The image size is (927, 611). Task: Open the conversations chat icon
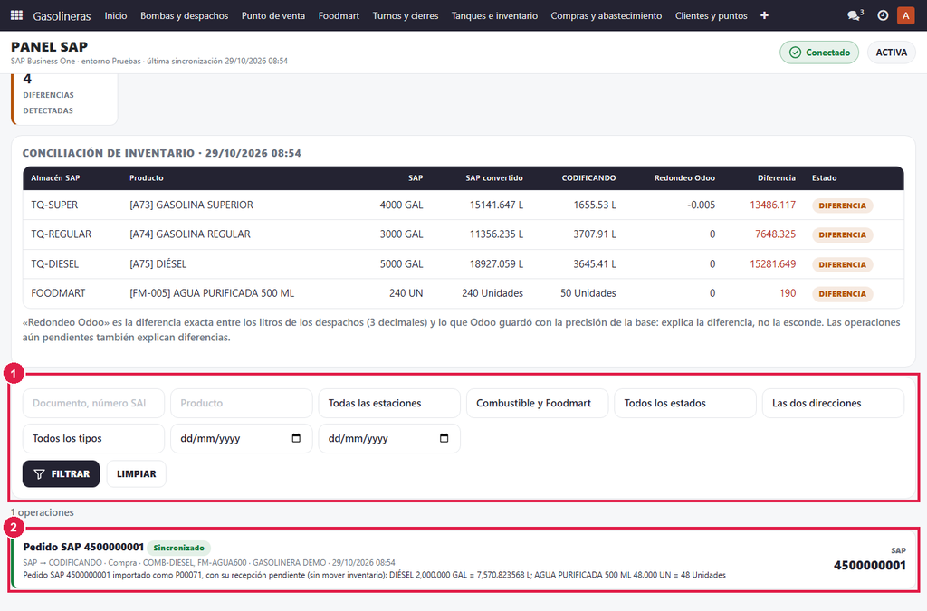(855, 15)
